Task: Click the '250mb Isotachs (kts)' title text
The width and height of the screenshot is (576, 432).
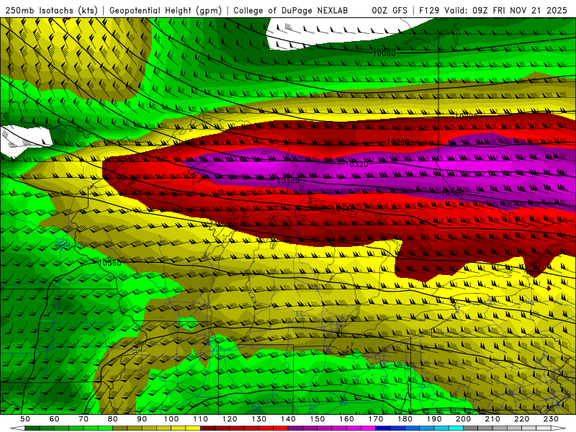Action: [51, 11]
